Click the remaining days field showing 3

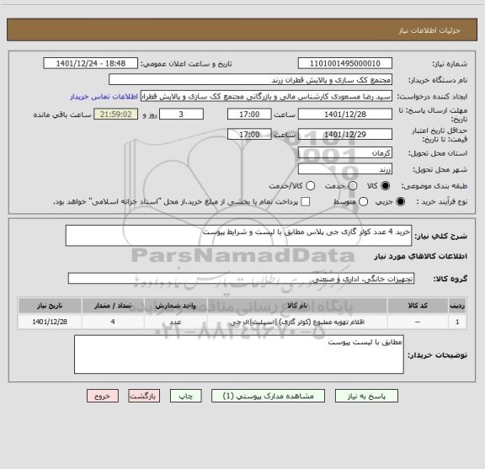(x=181, y=115)
